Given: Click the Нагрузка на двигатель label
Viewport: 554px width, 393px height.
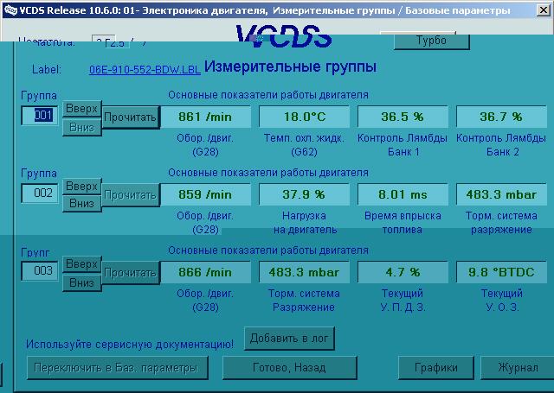Looking at the screenshot, I should pos(305,223).
